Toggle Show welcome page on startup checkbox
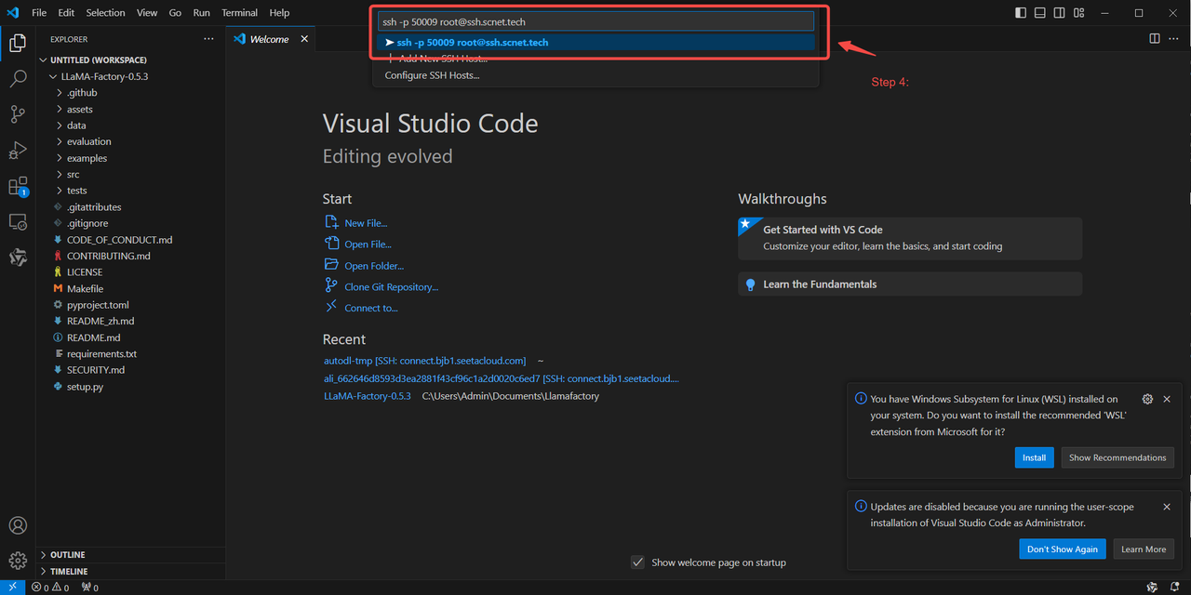The image size is (1191, 595). [637, 562]
